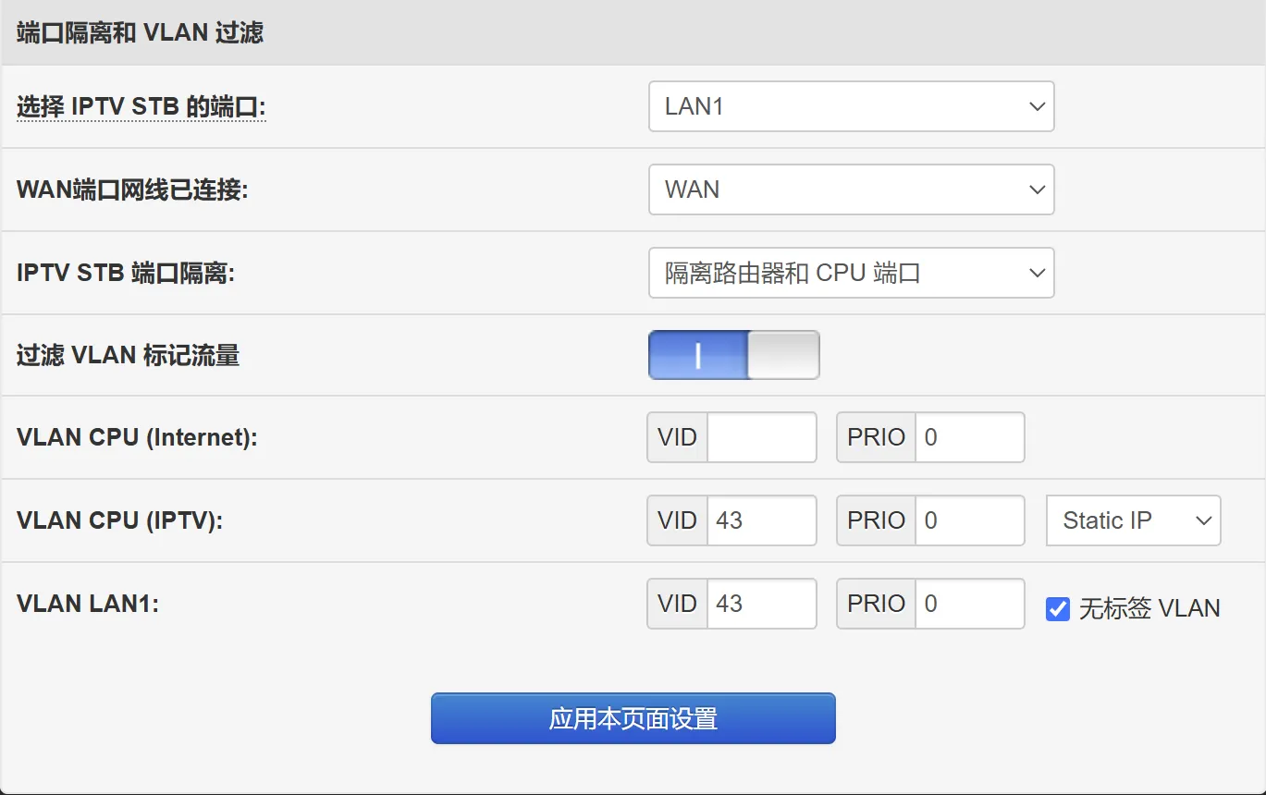Toggle the 过滤 VLAN 标记流量 switch off

732,355
